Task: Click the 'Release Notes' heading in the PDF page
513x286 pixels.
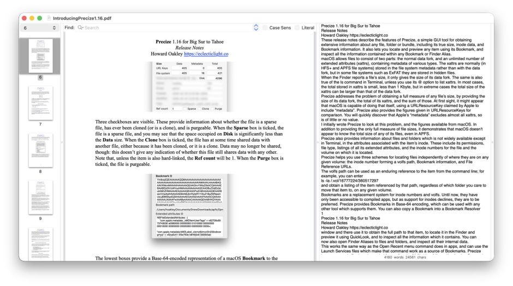Action: coord(189,48)
